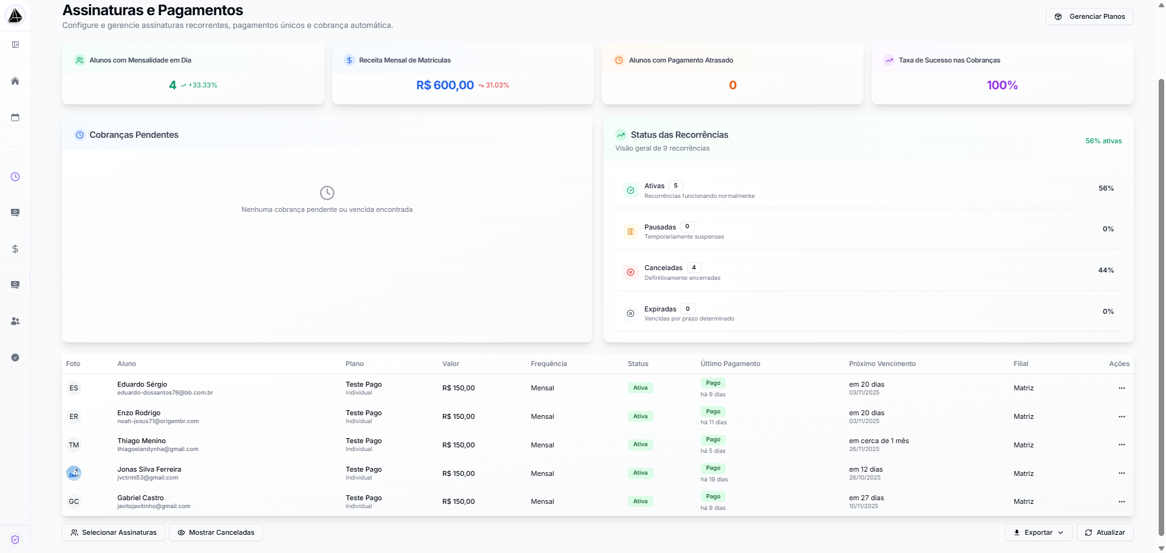1166x553 pixels.
Task: Click the dollar sign sidebar icon
Action: coord(15,249)
